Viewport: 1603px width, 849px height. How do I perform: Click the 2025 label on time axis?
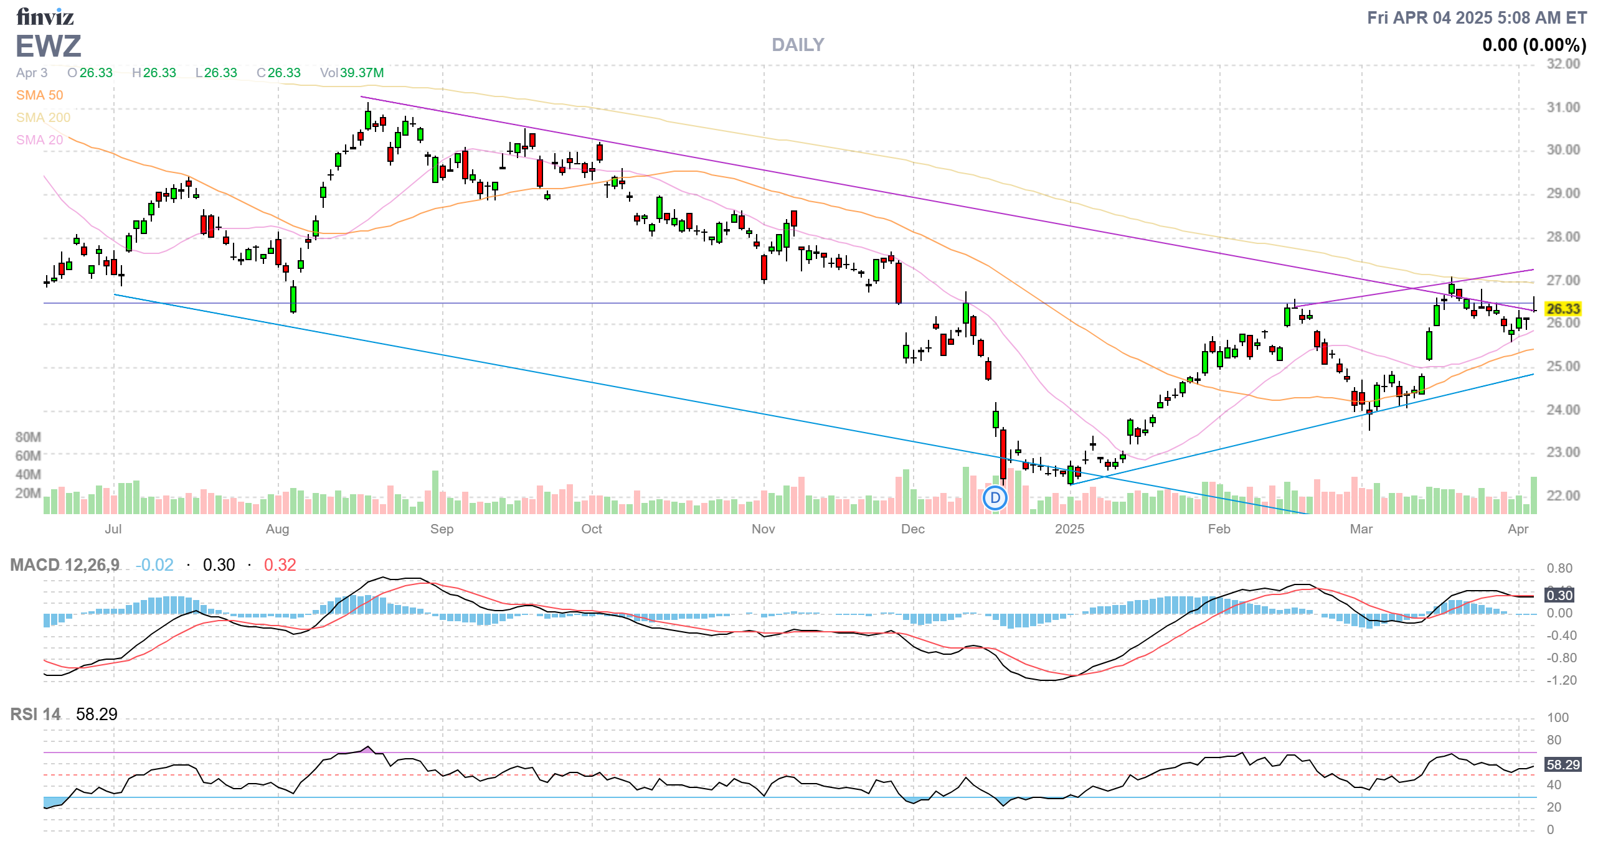point(1069,529)
